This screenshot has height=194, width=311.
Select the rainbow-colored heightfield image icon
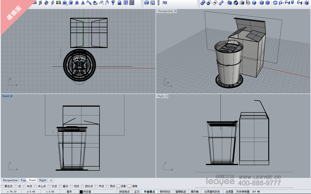(x=58, y=3)
